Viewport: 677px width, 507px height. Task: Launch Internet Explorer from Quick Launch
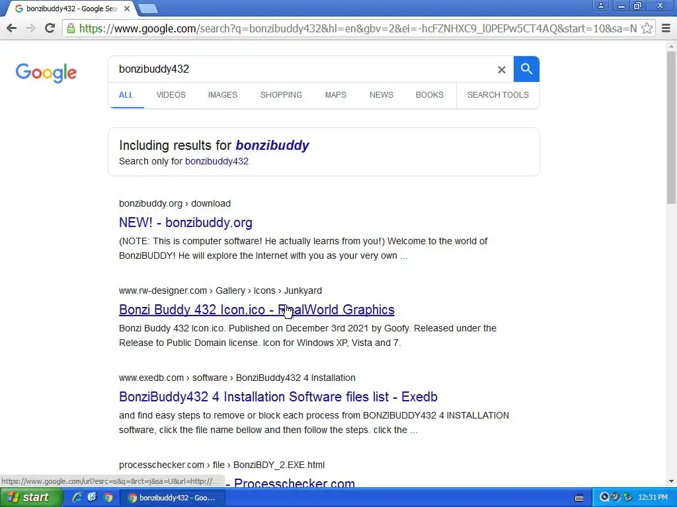[77, 497]
